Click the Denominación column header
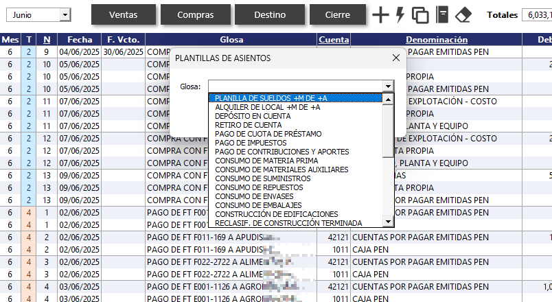 [437, 39]
